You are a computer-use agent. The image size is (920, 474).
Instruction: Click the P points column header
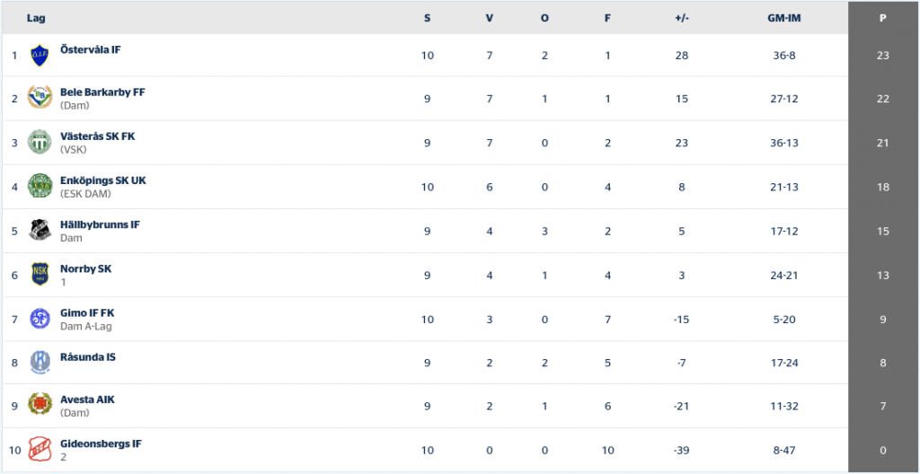coord(882,18)
